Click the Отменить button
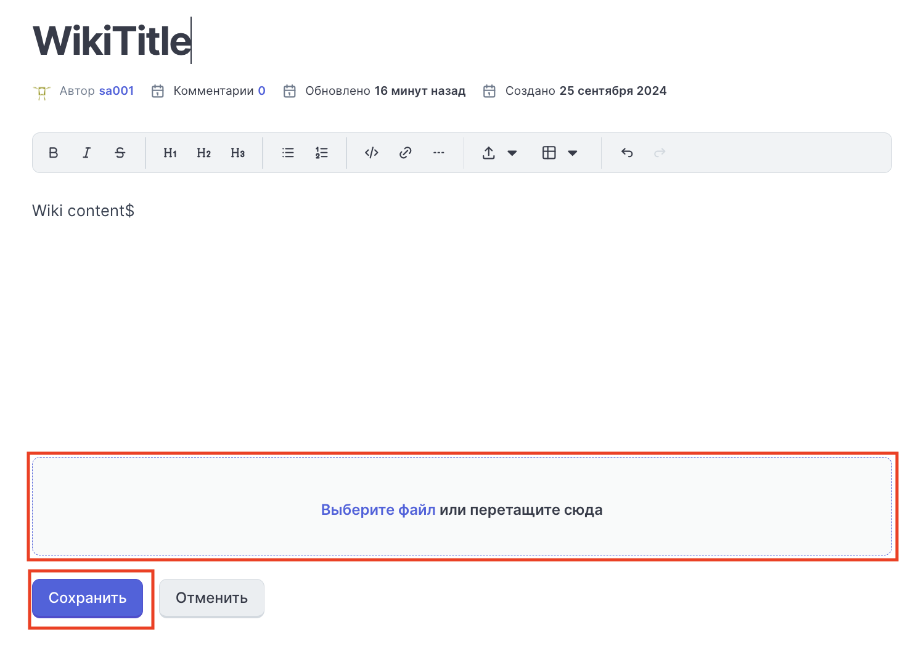 coord(211,598)
